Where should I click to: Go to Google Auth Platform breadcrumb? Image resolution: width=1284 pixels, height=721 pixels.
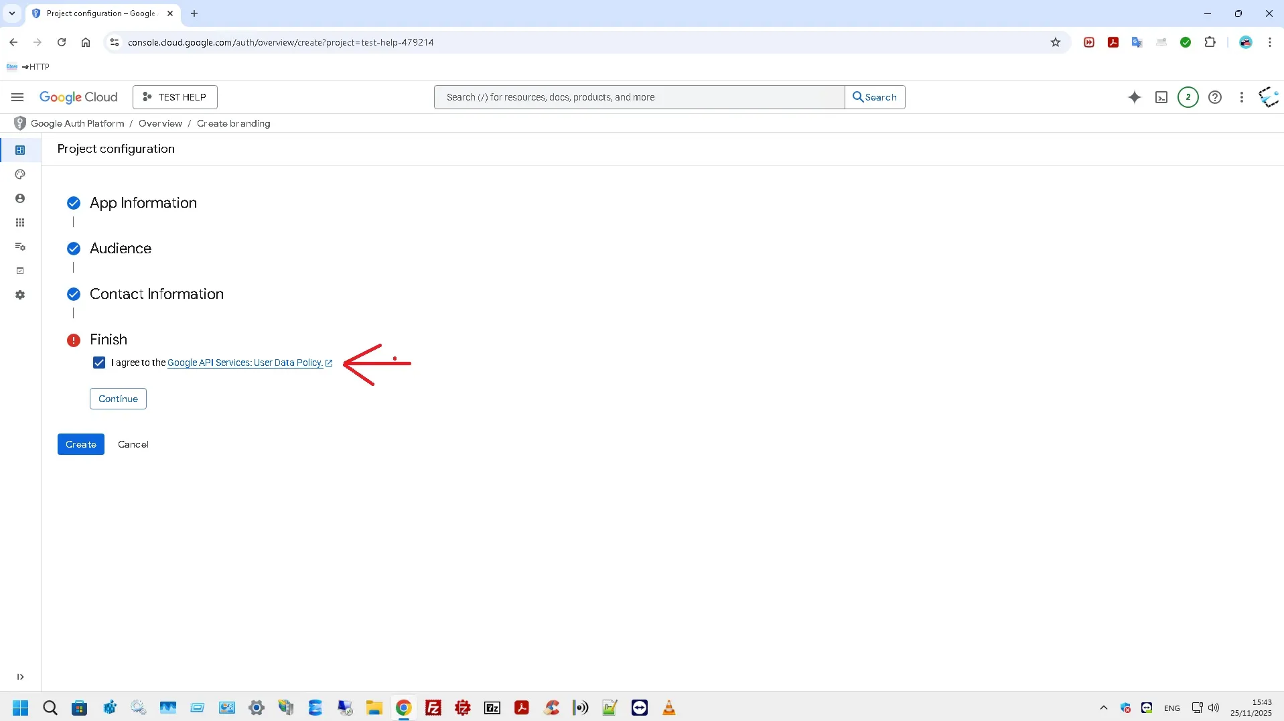click(77, 123)
